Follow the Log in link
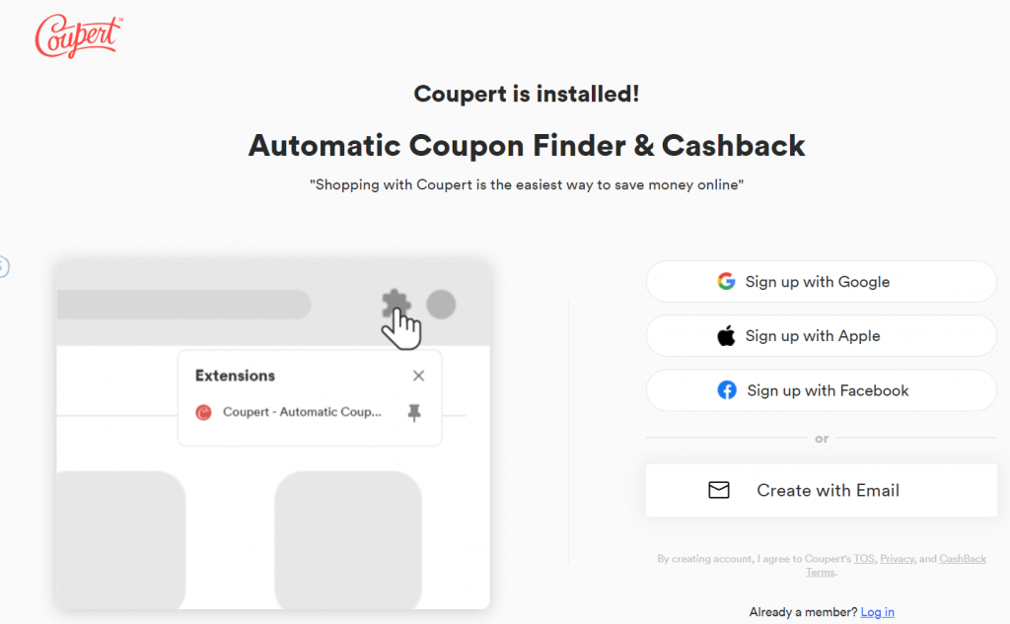 tap(877, 612)
